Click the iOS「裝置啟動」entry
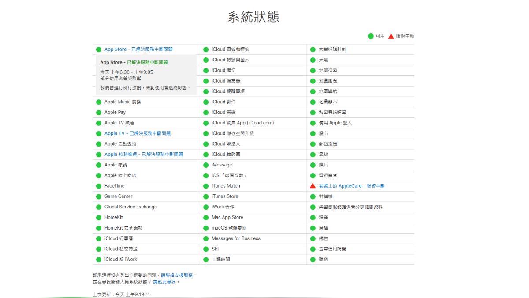 pyautogui.click(x=229, y=176)
